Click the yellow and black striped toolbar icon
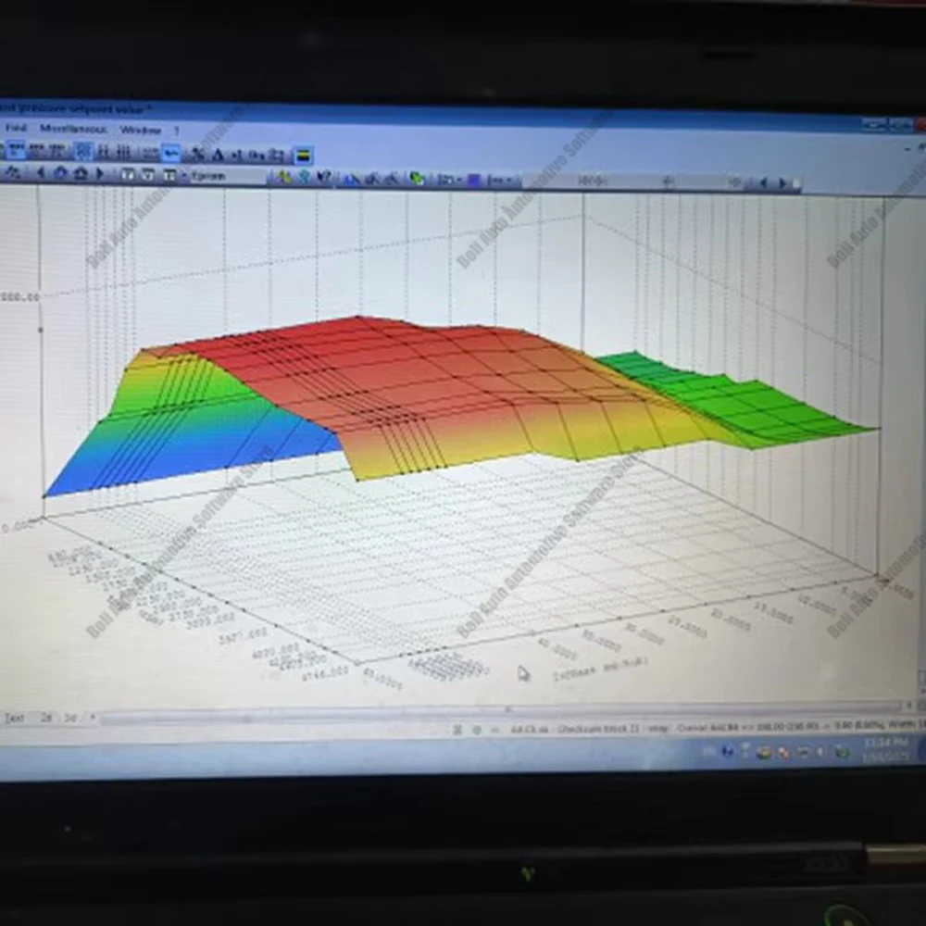This screenshot has height=926, width=926. point(303,156)
